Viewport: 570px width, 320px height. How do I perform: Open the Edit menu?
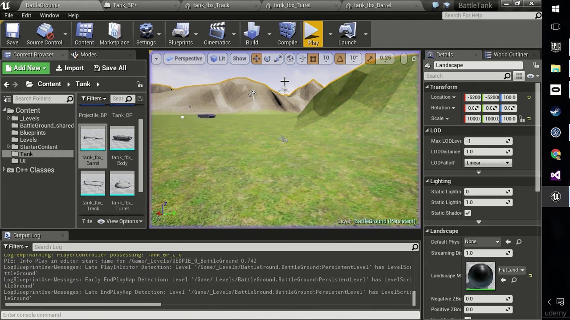coord(26,16)
